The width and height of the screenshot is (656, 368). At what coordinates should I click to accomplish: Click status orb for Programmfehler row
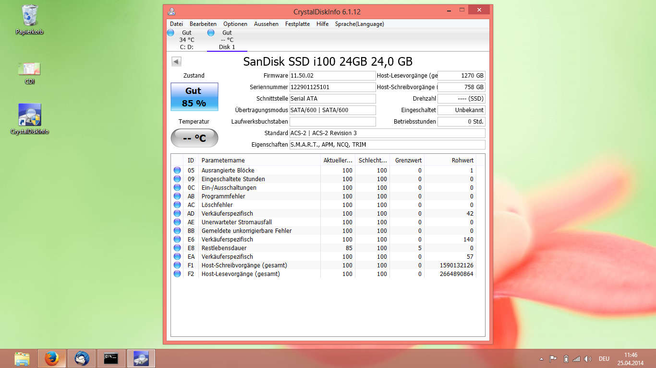tap(177, 196)
